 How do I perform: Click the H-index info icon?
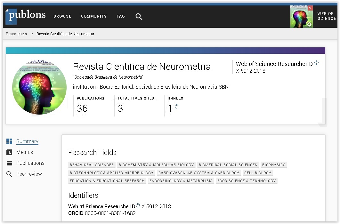tap(176, 106)
